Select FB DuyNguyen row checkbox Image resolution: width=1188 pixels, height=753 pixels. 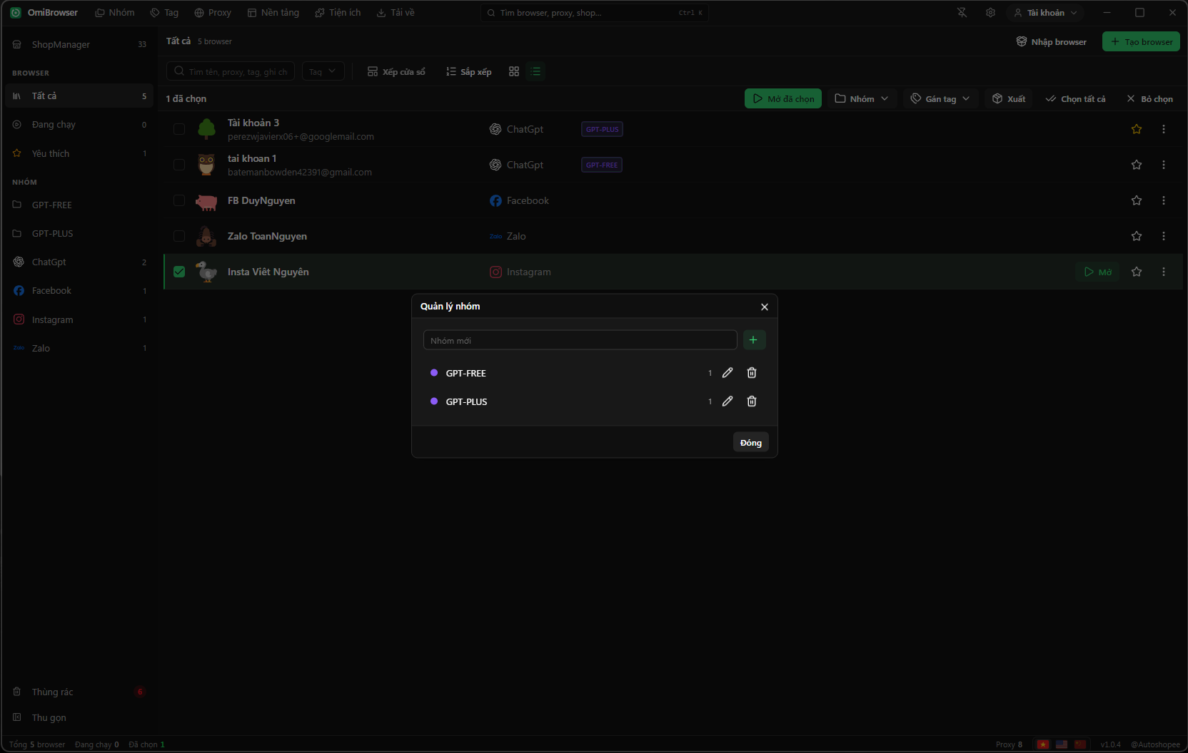[179, 200]
